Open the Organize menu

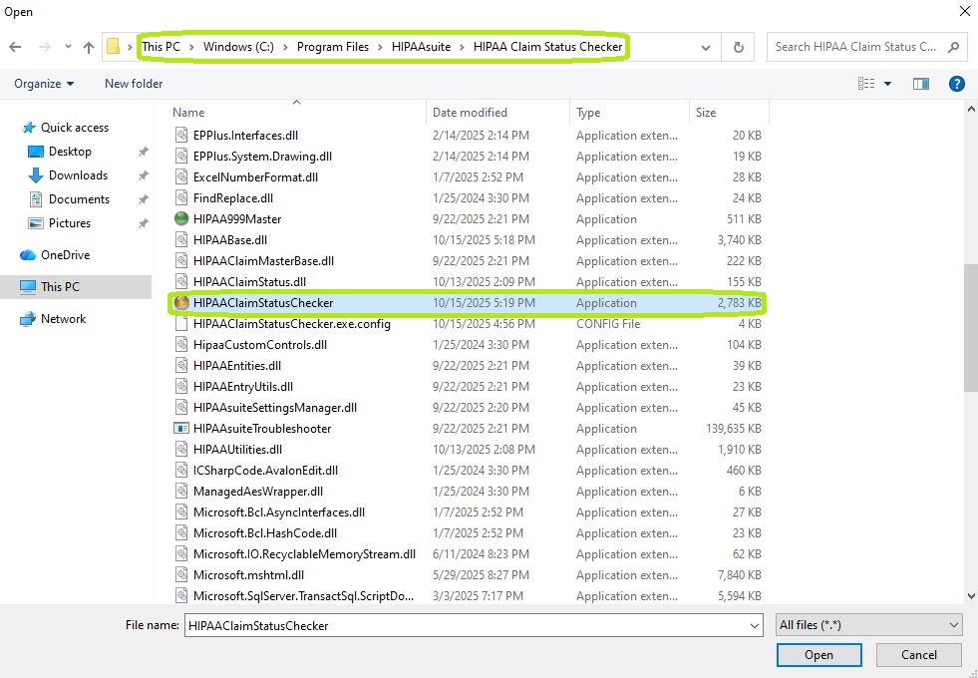click(44, 84)
